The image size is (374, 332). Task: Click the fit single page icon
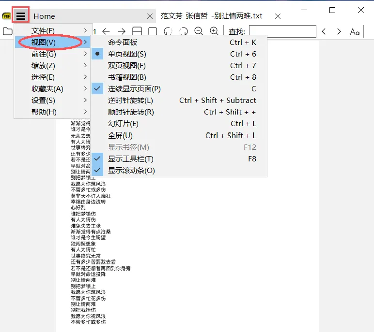153,31
